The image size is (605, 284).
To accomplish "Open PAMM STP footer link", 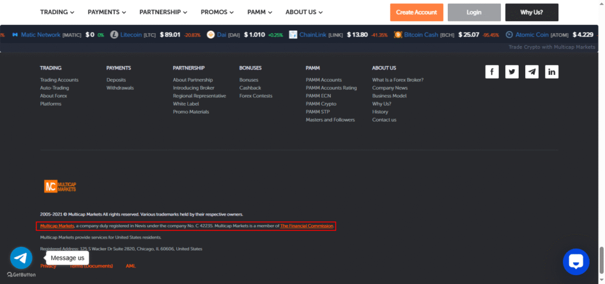I will tap(318, 112).
